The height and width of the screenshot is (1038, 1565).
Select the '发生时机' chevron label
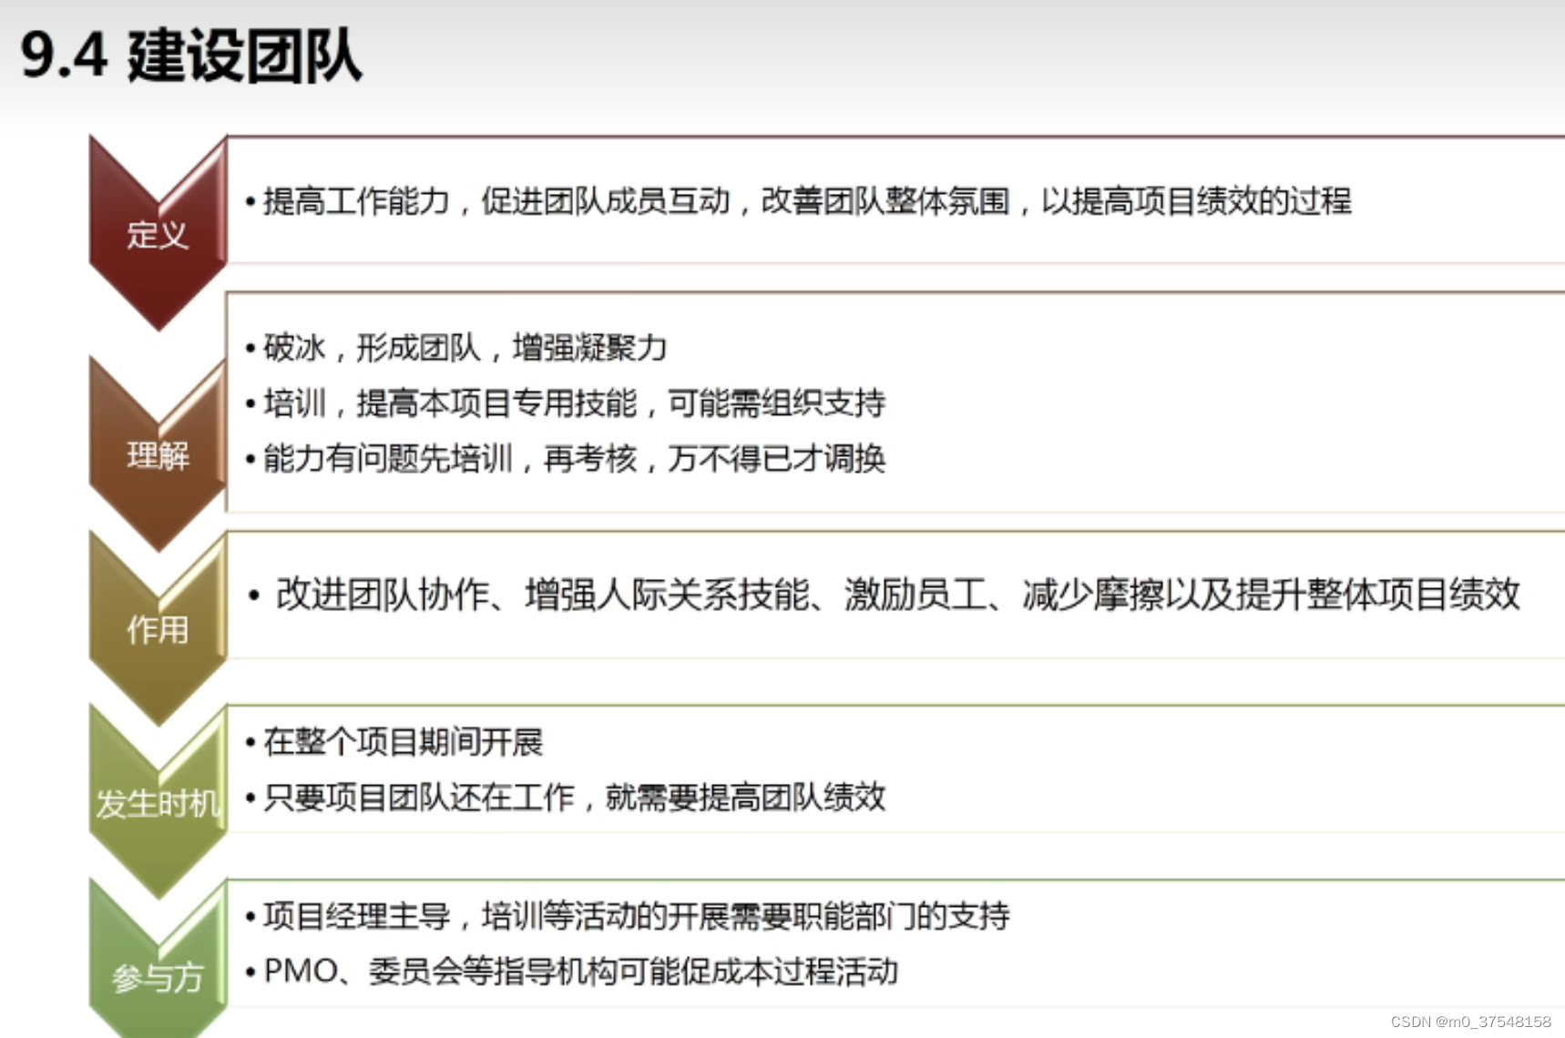click(158, 803)
